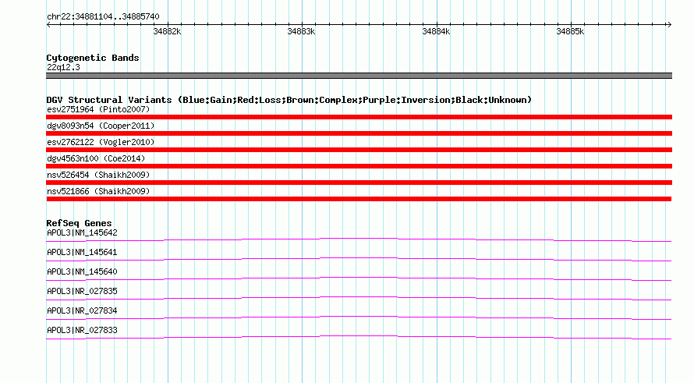
Task: Click the chr22:34881104..34885740 coordinate label
Action: pyautogui.click(x=103, y=16)
